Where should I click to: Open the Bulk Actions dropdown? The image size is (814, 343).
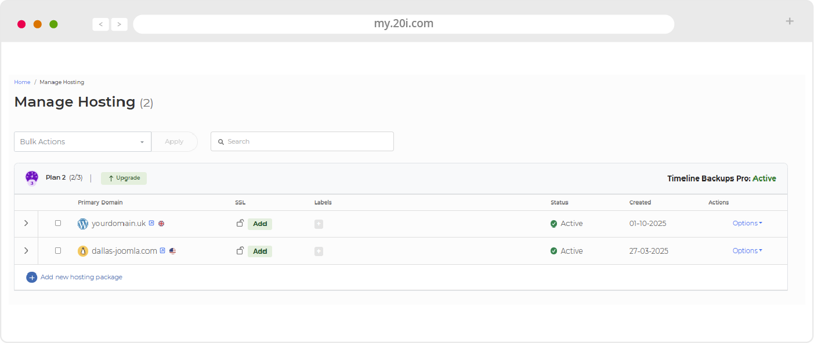point(82,141)
